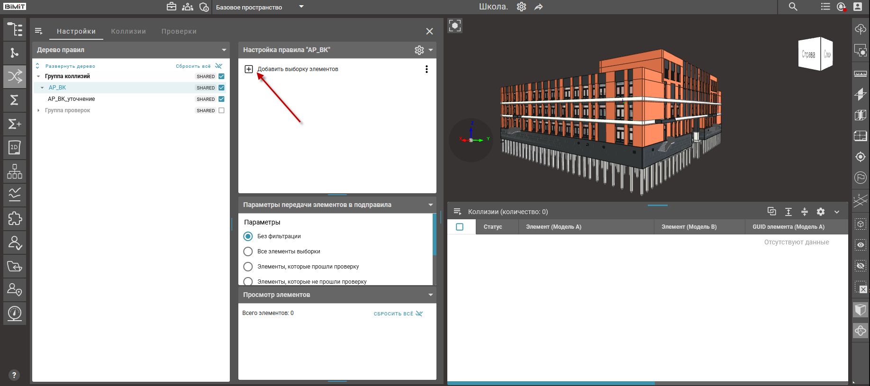Click the search magnifier icon
870x386 pixels.
(793, 7)
